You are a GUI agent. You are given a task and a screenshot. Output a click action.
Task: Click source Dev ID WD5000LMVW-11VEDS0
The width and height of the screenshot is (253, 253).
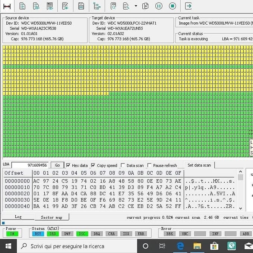point(46,23)
